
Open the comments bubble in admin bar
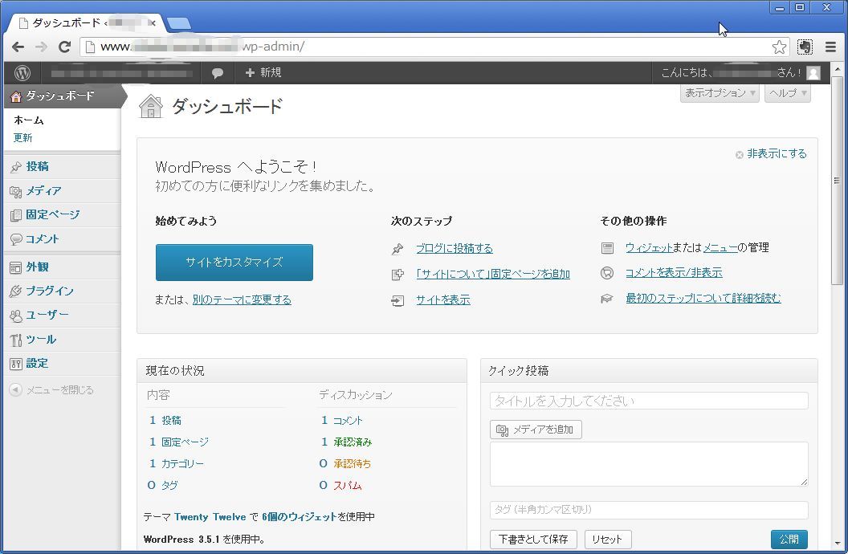[218, 73]
